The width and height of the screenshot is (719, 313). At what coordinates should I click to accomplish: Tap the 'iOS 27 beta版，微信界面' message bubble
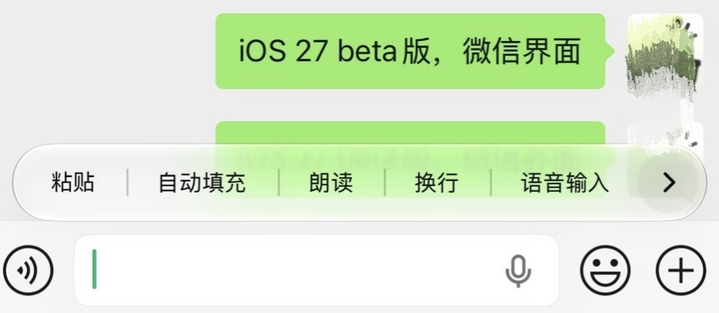click(x=411, y=51)
